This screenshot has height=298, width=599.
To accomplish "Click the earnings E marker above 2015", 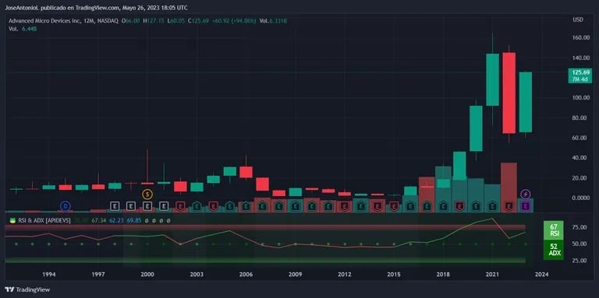I will (x=394, y=206).
